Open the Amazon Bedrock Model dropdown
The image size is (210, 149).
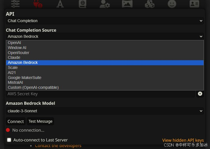coord(105,111)
